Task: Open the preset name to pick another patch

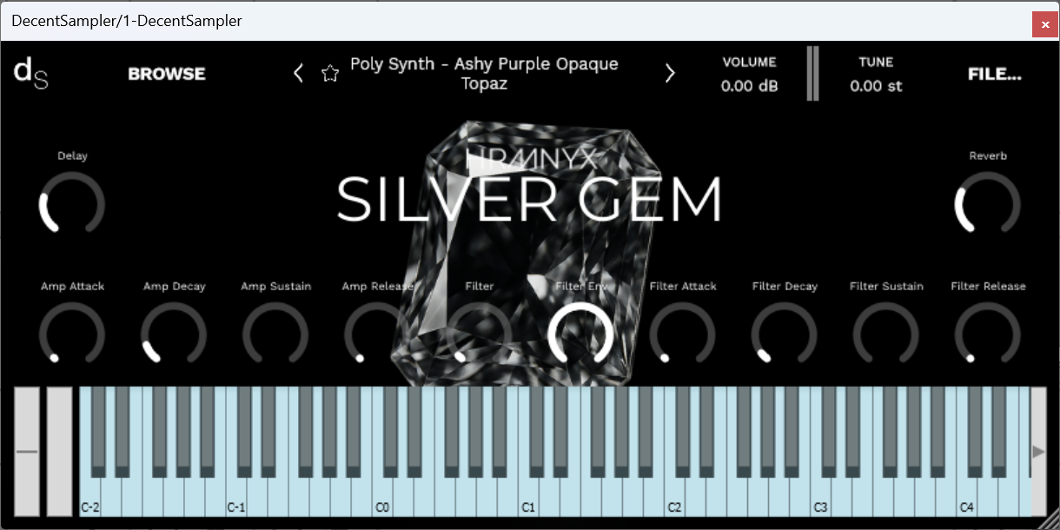Action: pyautogui.click(x=483, y=73)
